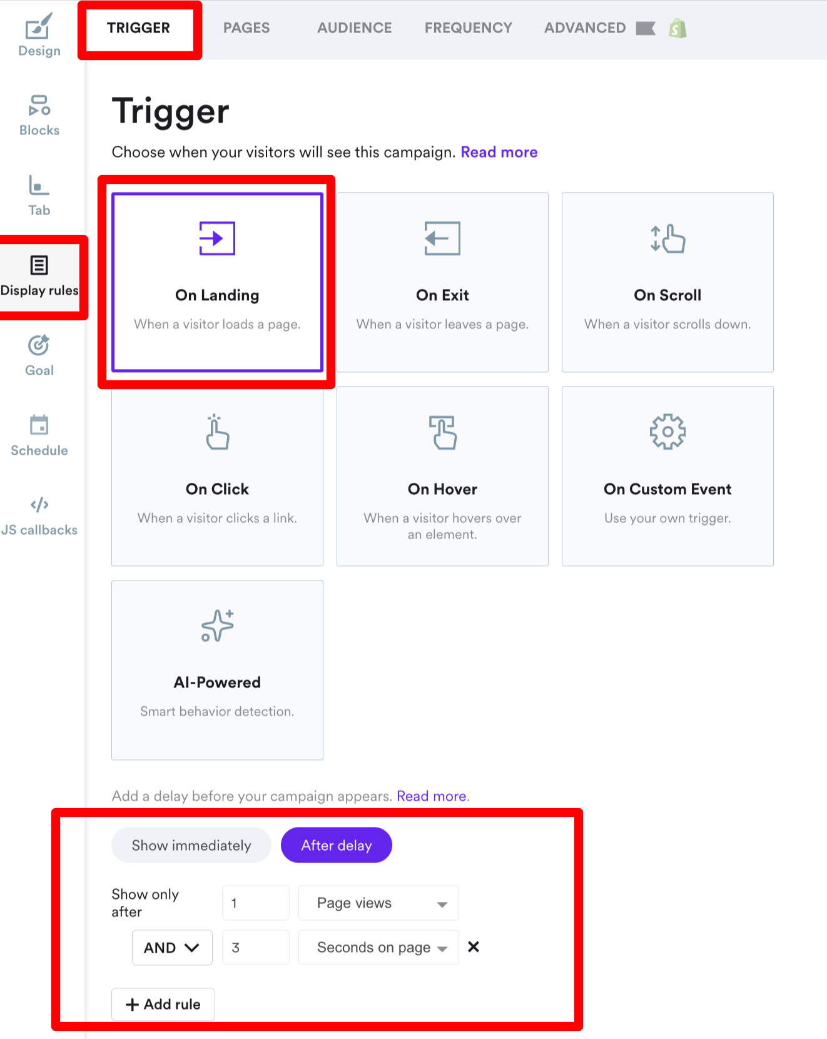
Task: Switch to the Audience tab
Action: click(x=354, y=28)
